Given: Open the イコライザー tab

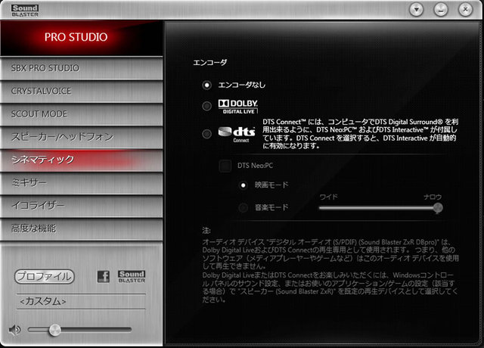Looking at the screenshot, I should pos(82,206).
